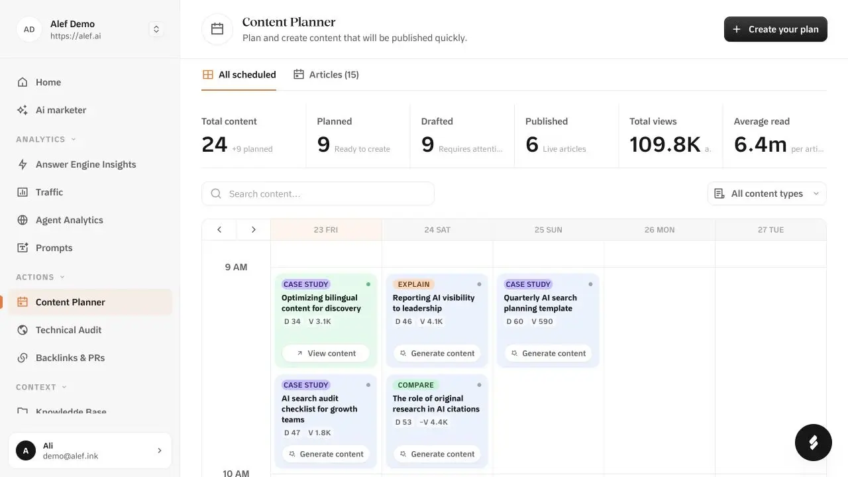The width and height of the screenshot is (848, 477).
Task: Generate content for Reporting AI visibility card
Action: [437, 353]
